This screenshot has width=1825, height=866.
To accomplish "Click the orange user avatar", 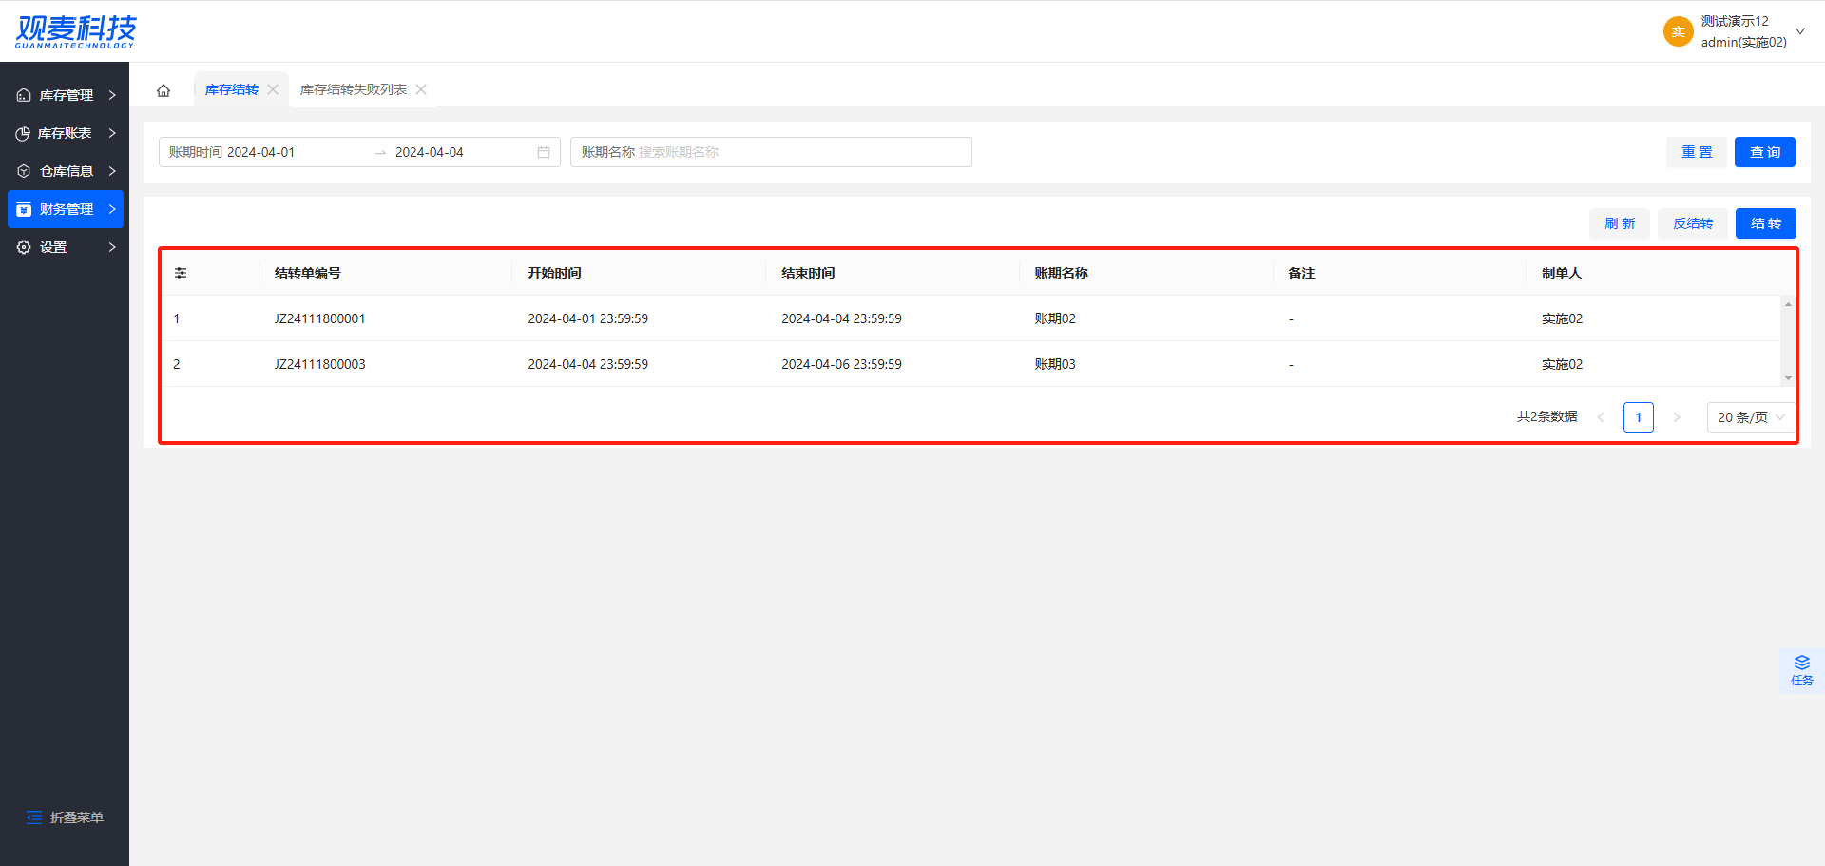I will pos(1679,31).
